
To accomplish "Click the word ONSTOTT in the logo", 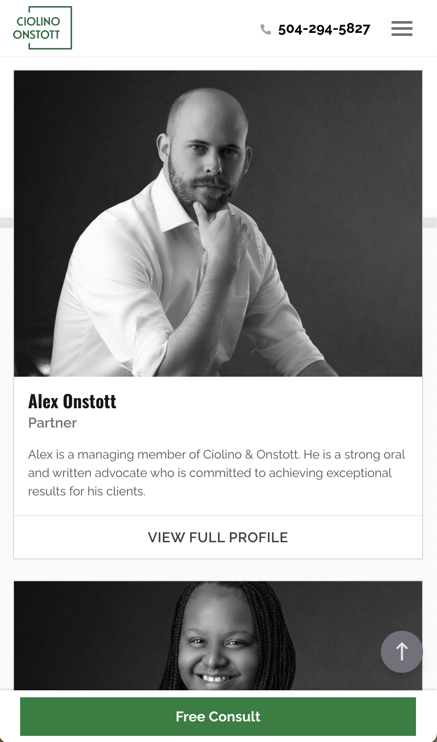I will click(x=36, y=35).
